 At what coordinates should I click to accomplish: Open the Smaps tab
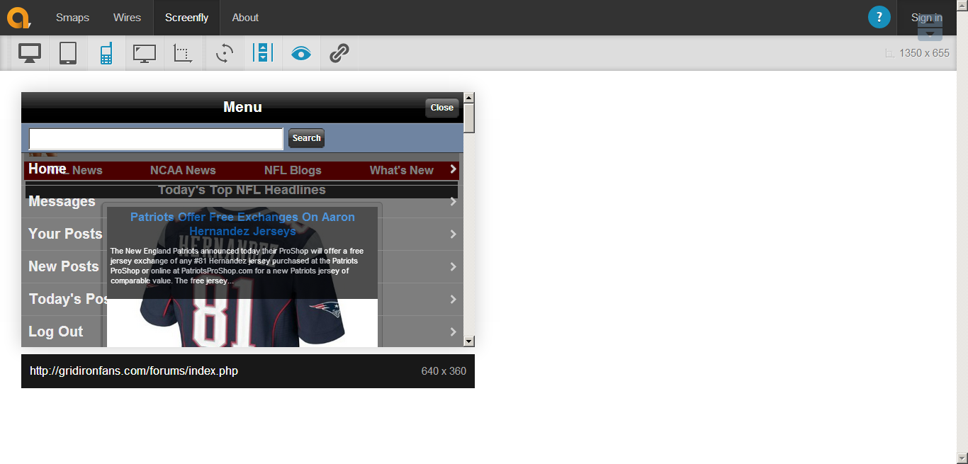tap(73, 17)
